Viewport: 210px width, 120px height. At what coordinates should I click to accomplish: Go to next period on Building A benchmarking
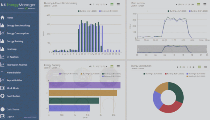106,4
